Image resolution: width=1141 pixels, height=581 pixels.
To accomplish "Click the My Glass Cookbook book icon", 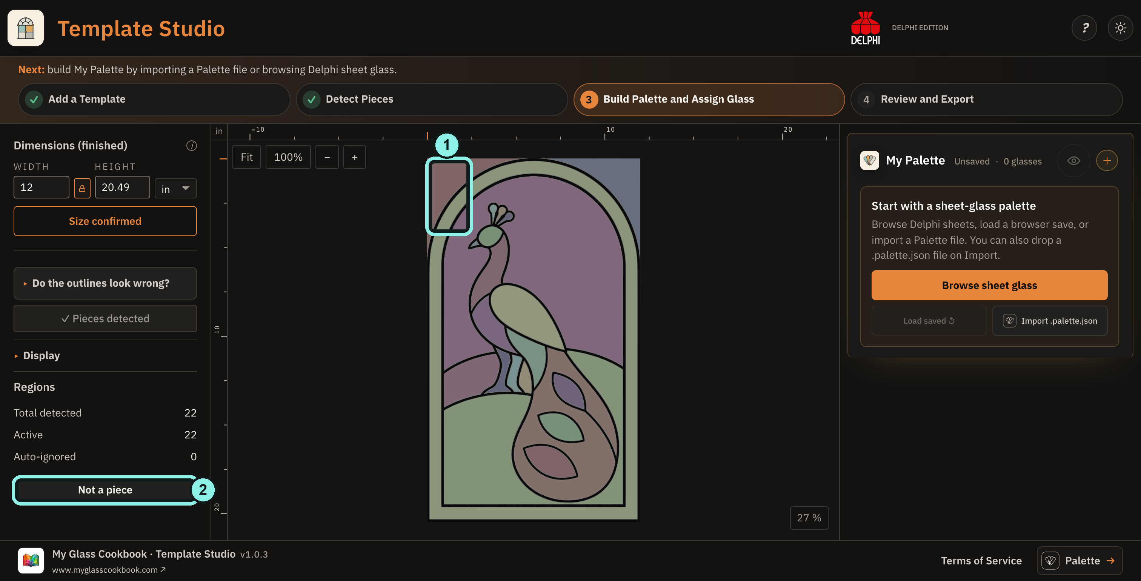I will click(31, 560).
